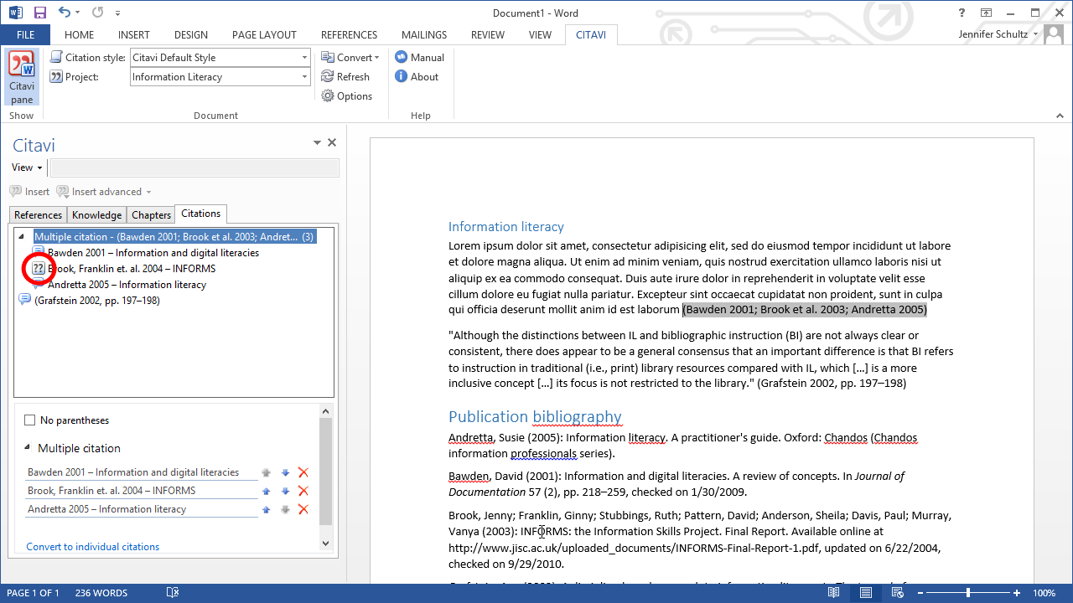Close the Citavi pane with X

(x=331, y=142)
